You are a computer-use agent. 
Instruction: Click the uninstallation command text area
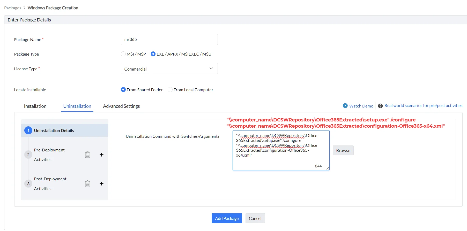(281, 150)
